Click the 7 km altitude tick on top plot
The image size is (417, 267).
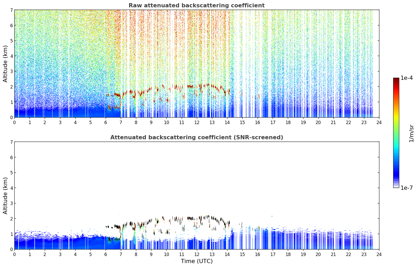(x=12, y=10)
